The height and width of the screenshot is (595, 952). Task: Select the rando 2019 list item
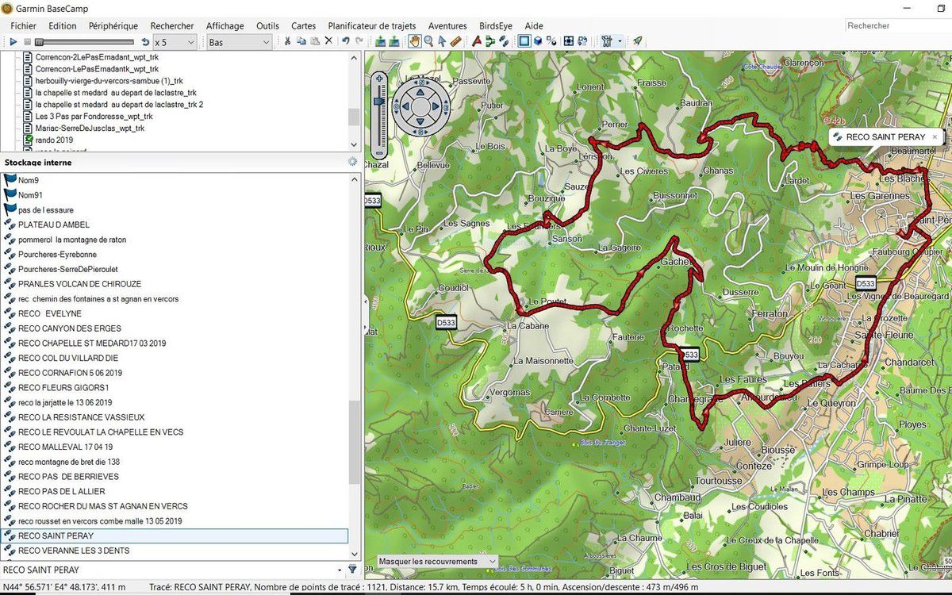(54, 140)
